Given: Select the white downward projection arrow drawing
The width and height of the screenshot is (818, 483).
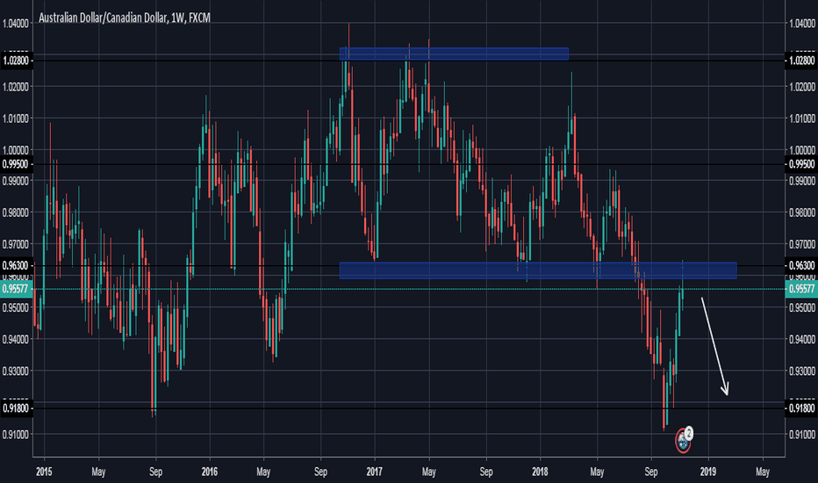Looking at the screenshot, I should (714, 346).
